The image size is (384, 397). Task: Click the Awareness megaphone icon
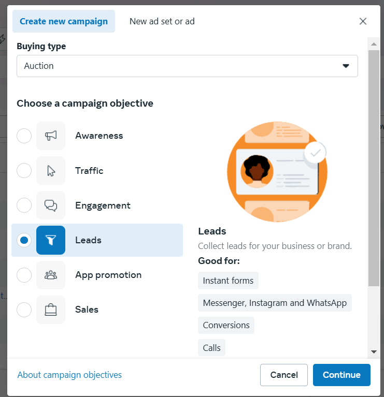pos(51,136)
